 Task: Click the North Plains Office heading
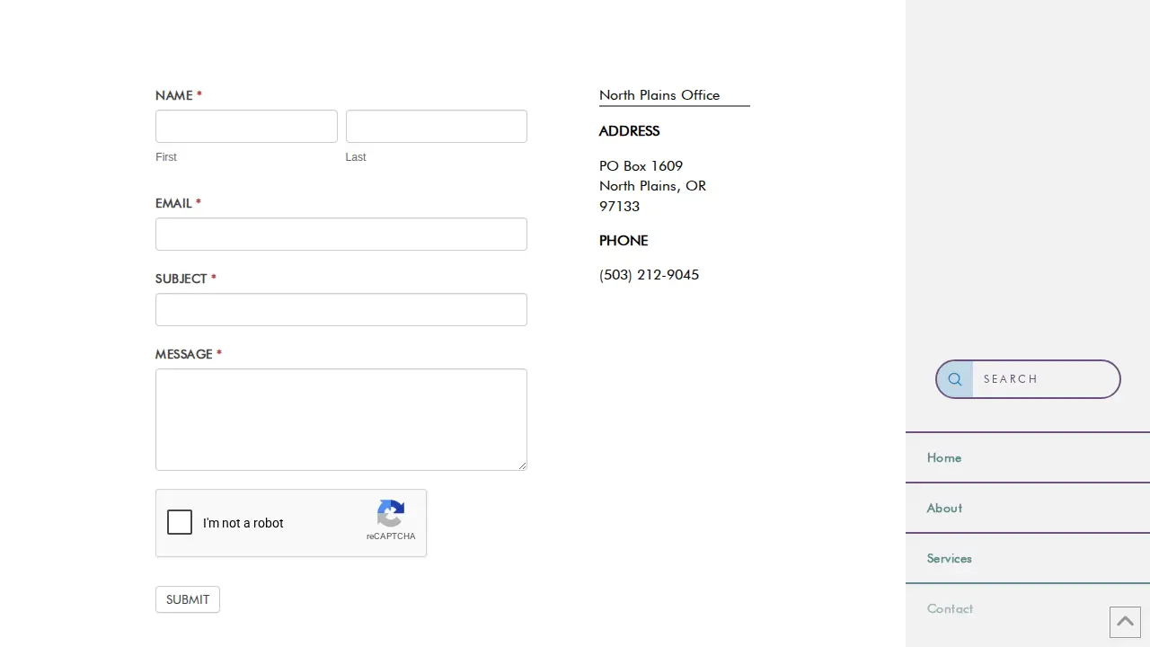659,95
